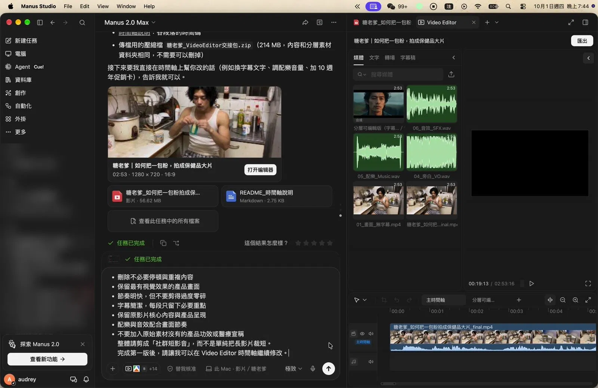Focus the 搜尋媒體 search field
This screenshot has height=388, width=598.
tap(398, 74)
